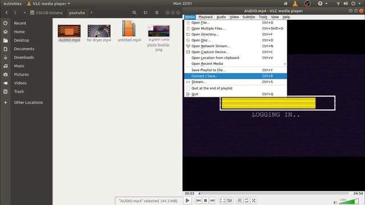
Task: Choose Open Disc... menu entry
Action: [x=236, y=40]
